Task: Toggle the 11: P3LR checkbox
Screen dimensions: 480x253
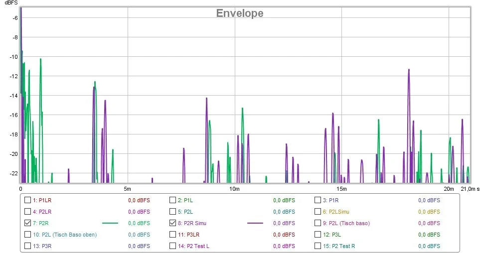Action: click(172, 235)
